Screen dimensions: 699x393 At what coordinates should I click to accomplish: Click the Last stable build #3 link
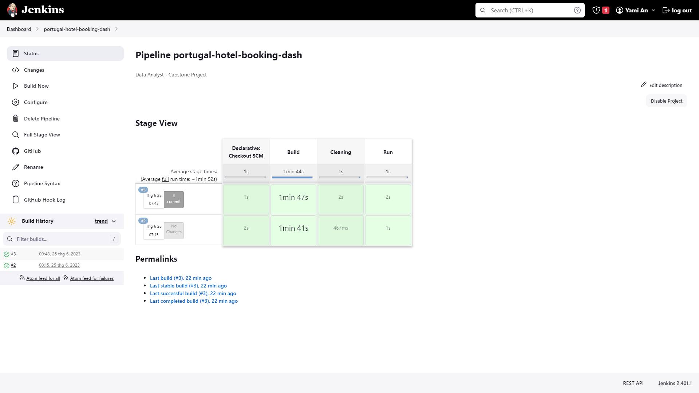188,285
